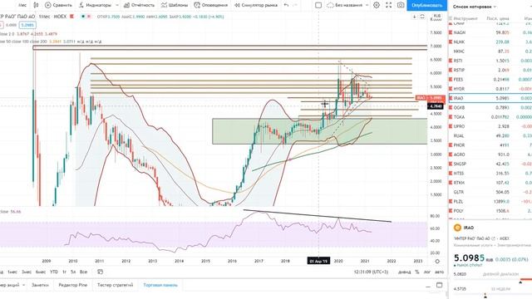Click the cloud save layout icon
532x299 pixels.
coord(330,5)
